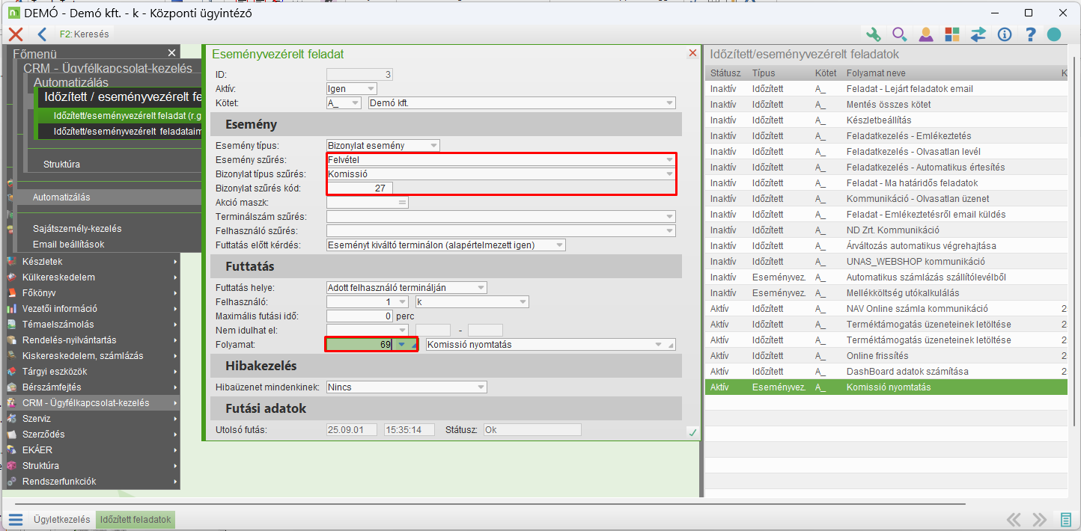Select the Online frissítés row
Image resolution: width=1081 pixels, height=531 pixels.
(x=886, y=356)
